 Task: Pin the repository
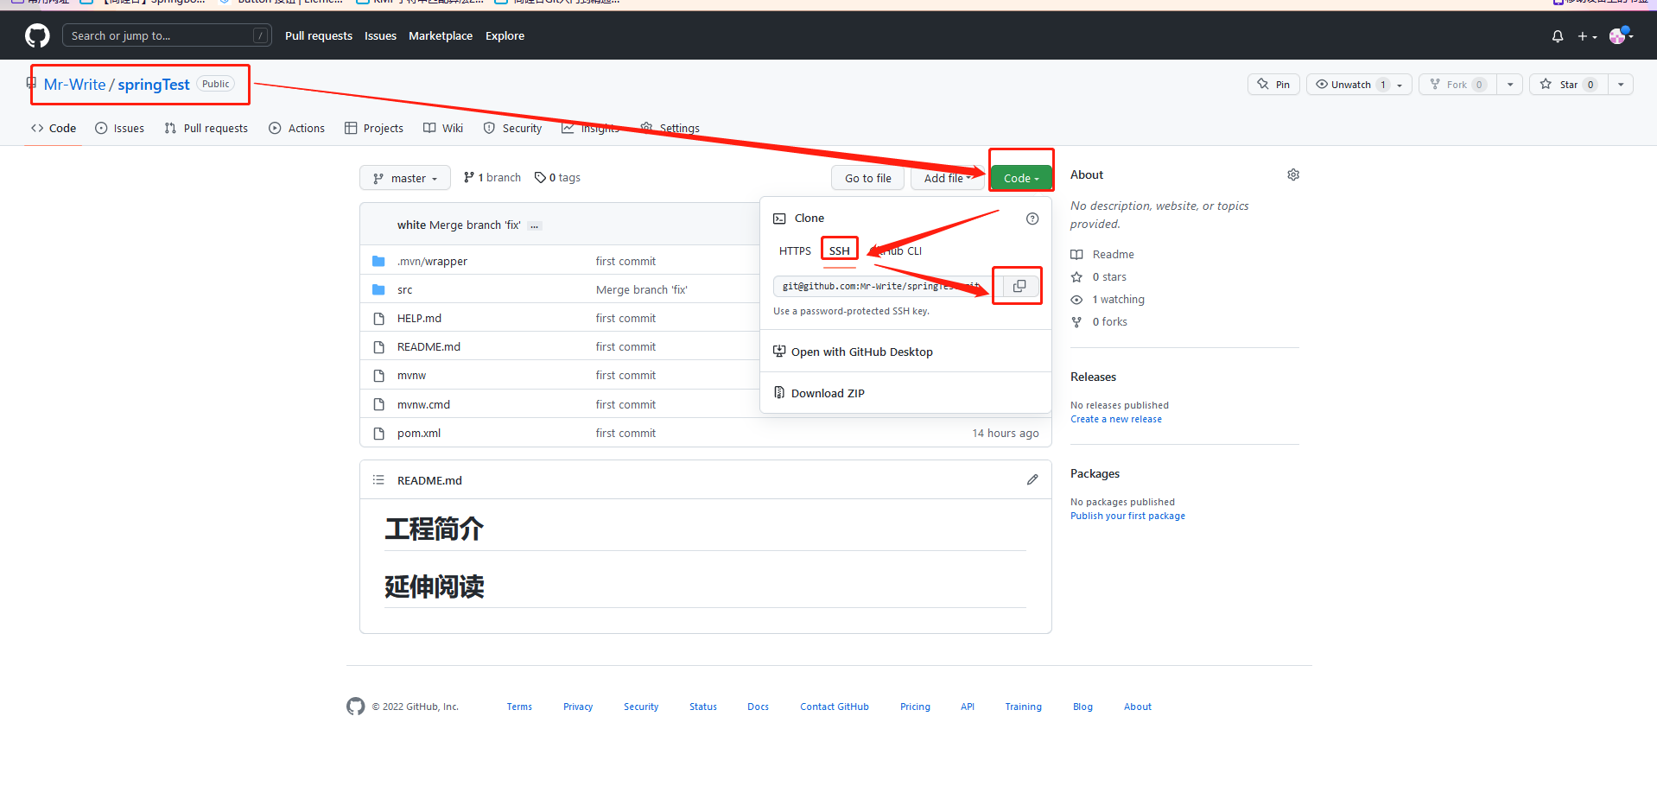[1273, 85]
